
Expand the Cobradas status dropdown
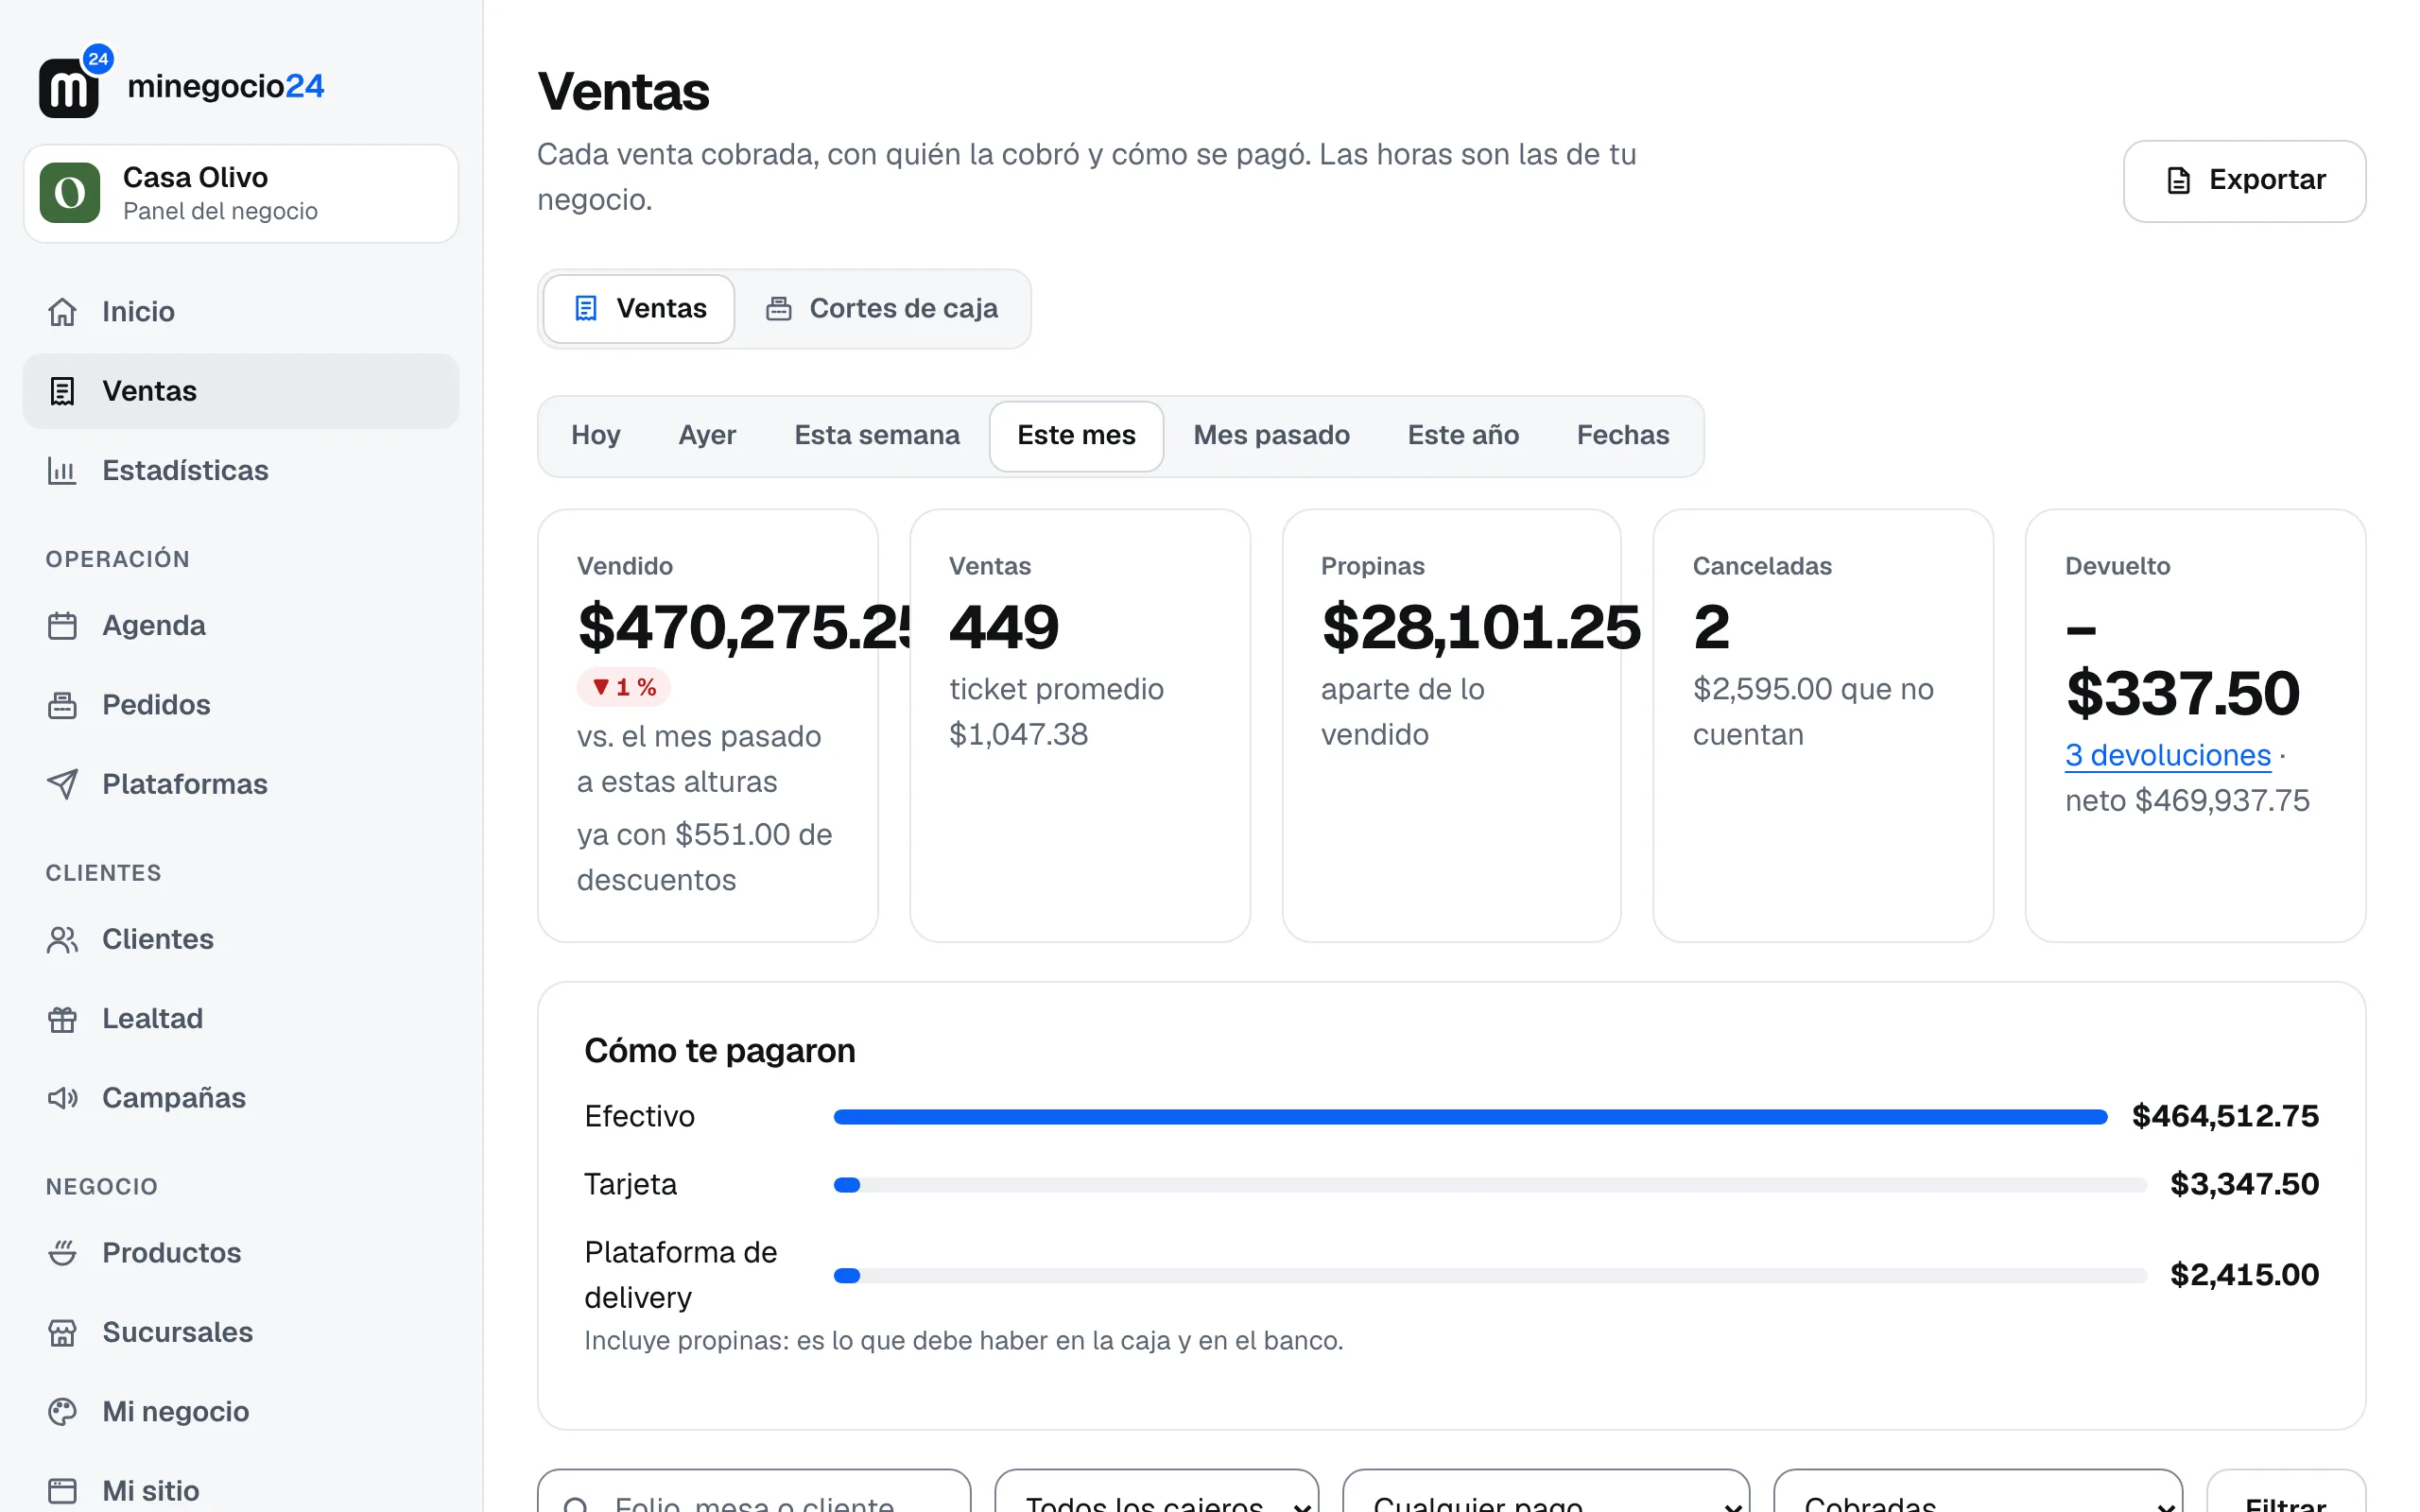[1978, 1492]
